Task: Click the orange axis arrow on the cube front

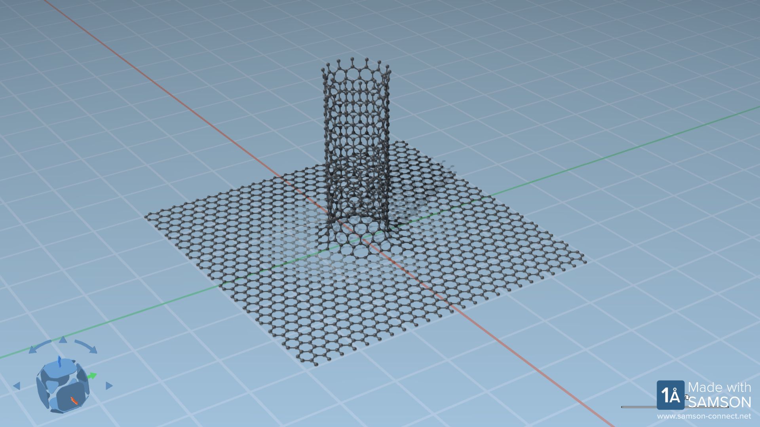Action: pyautogui.click(x=74, y=401)
